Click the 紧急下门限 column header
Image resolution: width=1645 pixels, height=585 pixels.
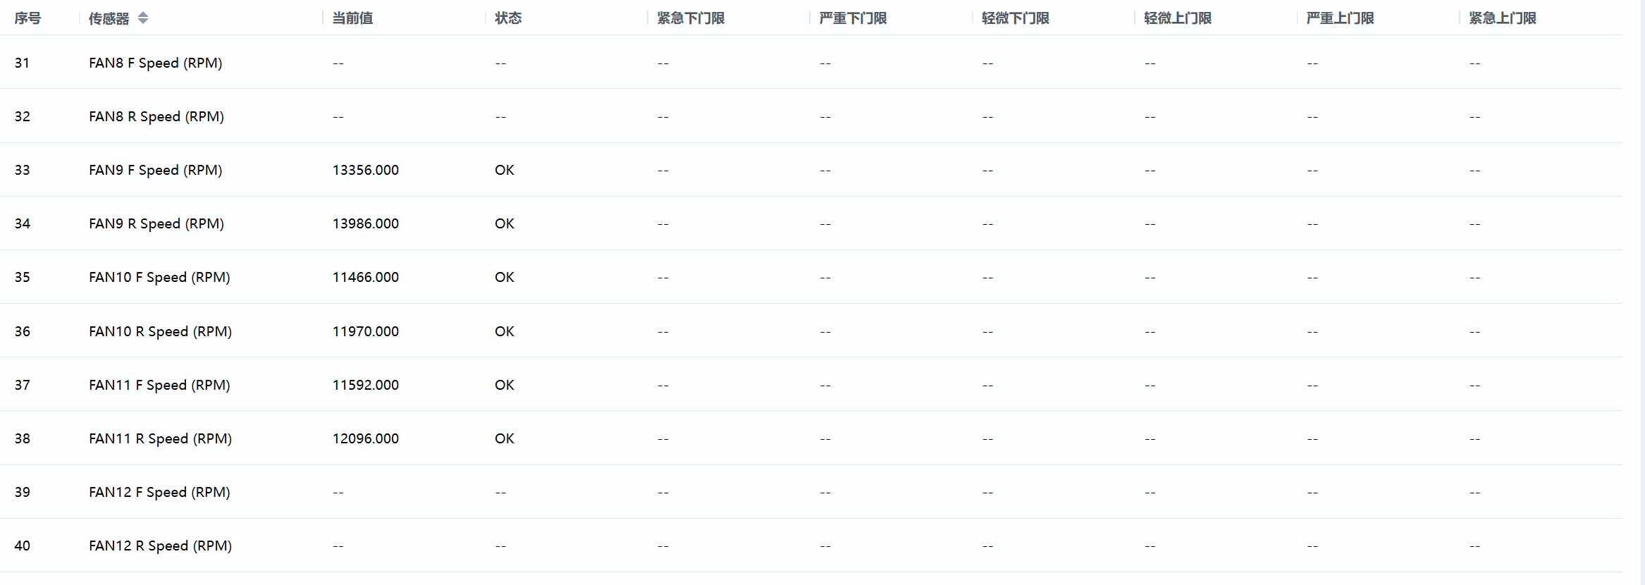click(691, 18)
